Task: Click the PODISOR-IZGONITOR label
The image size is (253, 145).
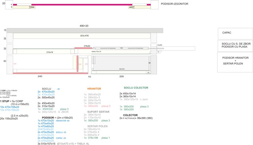Action: pos(174,4)
